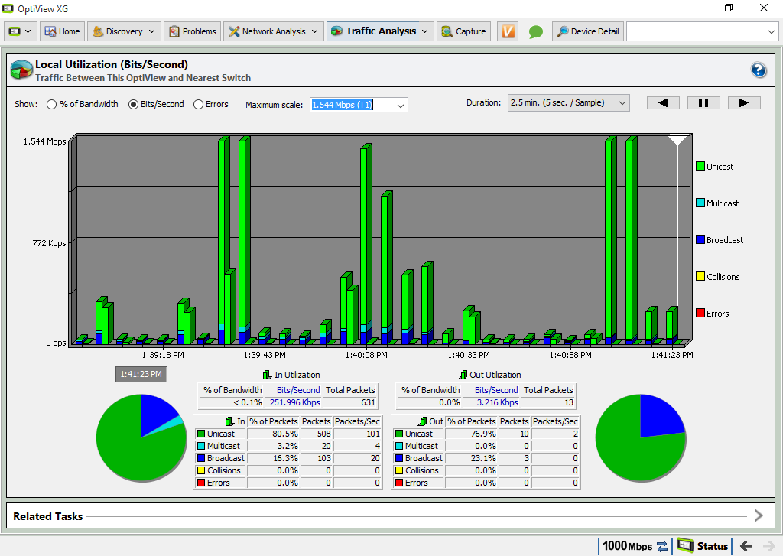Open Device Detail from toolbar
This screenshot has height=556, width=783.
click(587, 31)
